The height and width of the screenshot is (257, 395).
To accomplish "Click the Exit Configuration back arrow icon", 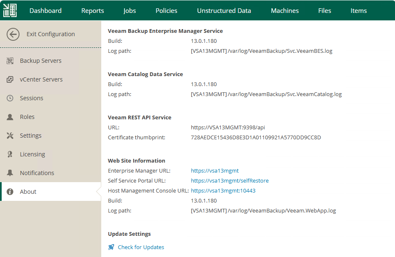I will pos(13,34).
